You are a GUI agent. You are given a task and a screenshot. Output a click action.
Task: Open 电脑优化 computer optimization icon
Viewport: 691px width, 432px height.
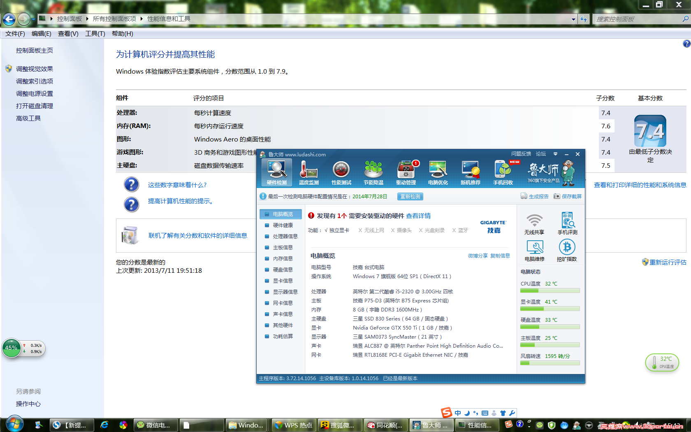438,173
